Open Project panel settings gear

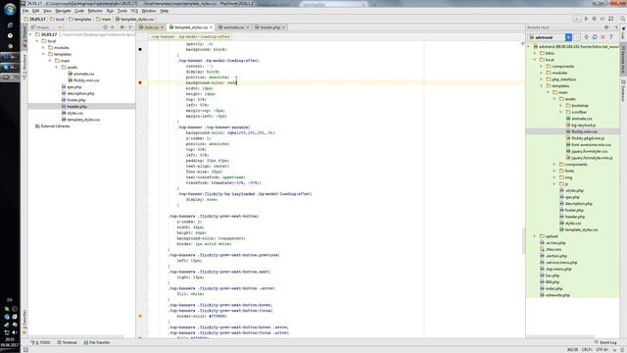click(122, 27)
